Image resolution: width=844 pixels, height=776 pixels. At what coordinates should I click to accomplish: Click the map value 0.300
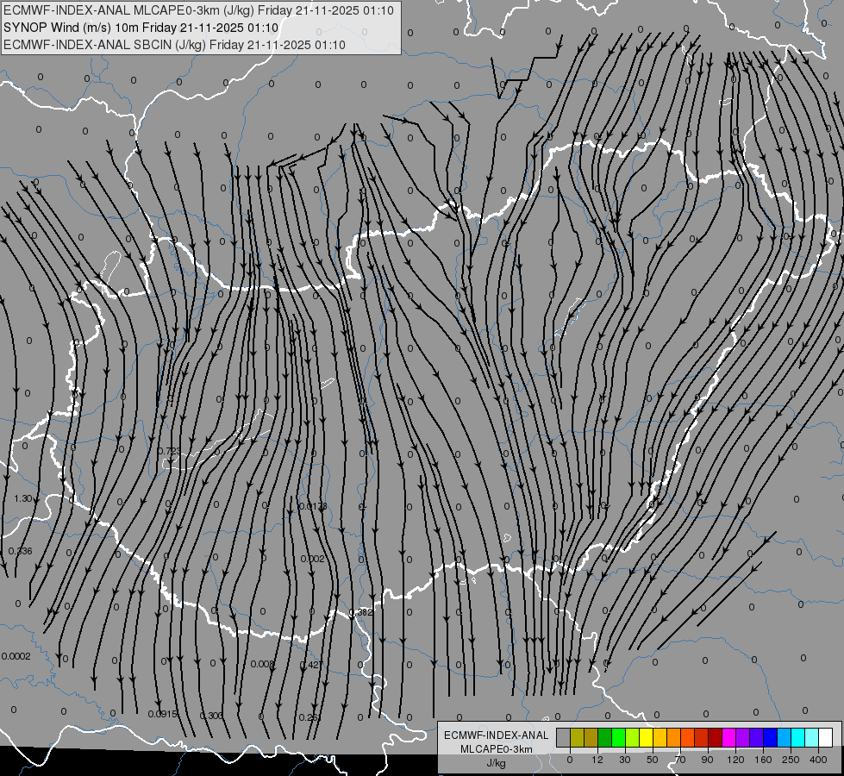click(211, 716)
